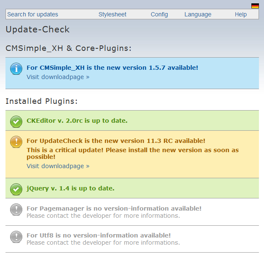Visit downloadpage link for CMSimple_XH 1.5.7
Image resolution: width=264 pixels, height=256 pixels.
pyautogui.click(x=58, y=77)
